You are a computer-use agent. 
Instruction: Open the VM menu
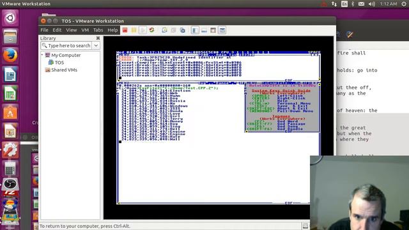click(85, 30)
